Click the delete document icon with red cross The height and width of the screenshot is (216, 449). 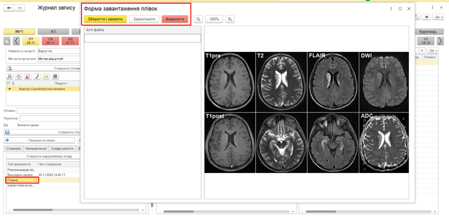pyautogui.click(x=28, y=77)
